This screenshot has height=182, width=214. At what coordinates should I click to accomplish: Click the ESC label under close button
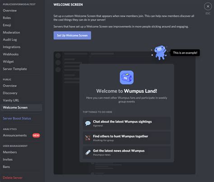tap(208, 14)
